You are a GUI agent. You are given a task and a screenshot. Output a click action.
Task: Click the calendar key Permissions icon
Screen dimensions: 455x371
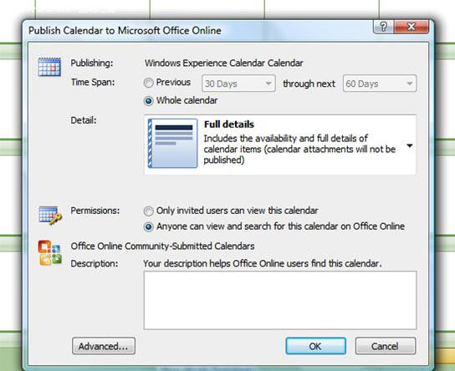click(50, 216)
